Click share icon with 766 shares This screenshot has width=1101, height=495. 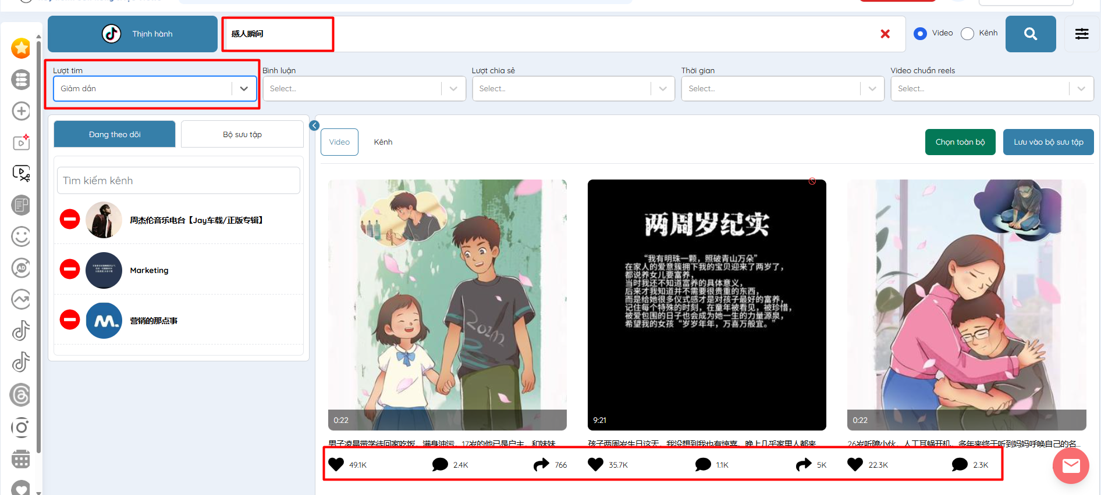coord(541,464)
